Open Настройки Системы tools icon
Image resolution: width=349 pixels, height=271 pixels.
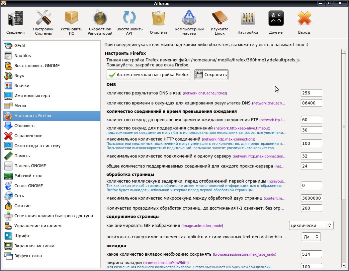pyautogui.click(x=43, y=17)
